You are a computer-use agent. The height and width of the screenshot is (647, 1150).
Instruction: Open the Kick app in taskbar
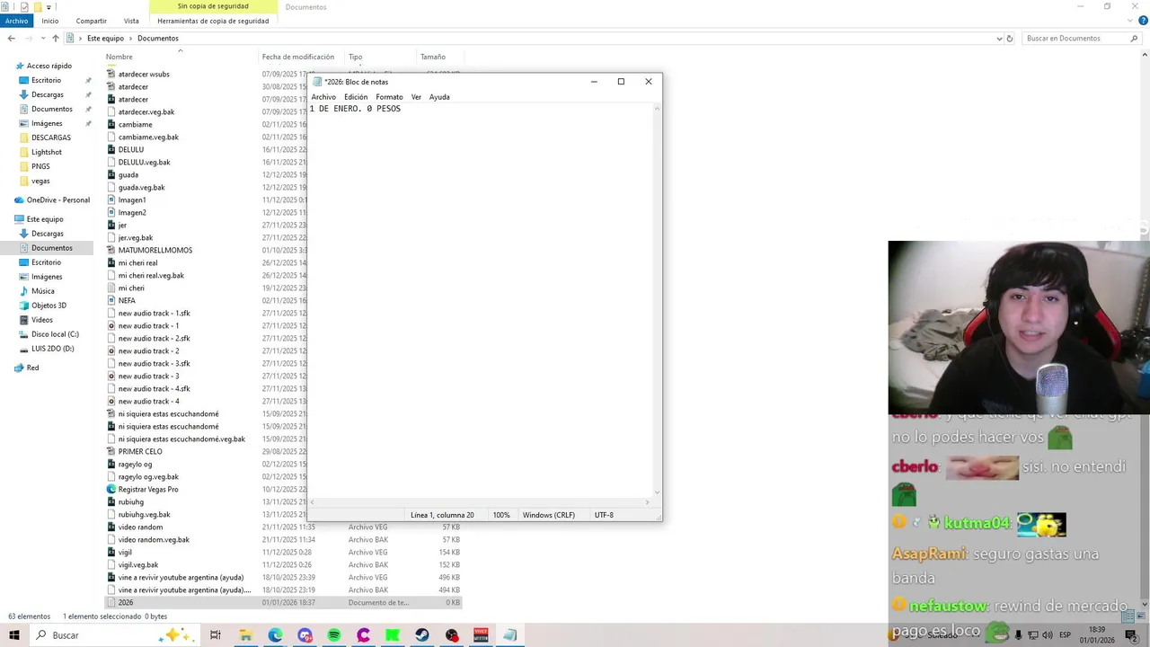[x=393, y=635]
